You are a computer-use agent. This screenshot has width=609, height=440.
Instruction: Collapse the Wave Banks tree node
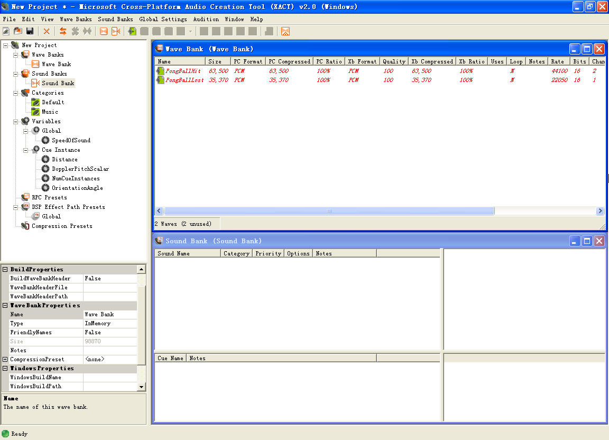(15, 55)
